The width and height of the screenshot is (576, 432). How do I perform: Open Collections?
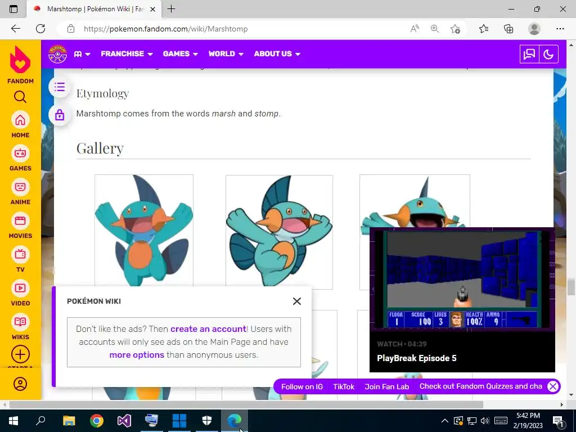click(508, 29)
